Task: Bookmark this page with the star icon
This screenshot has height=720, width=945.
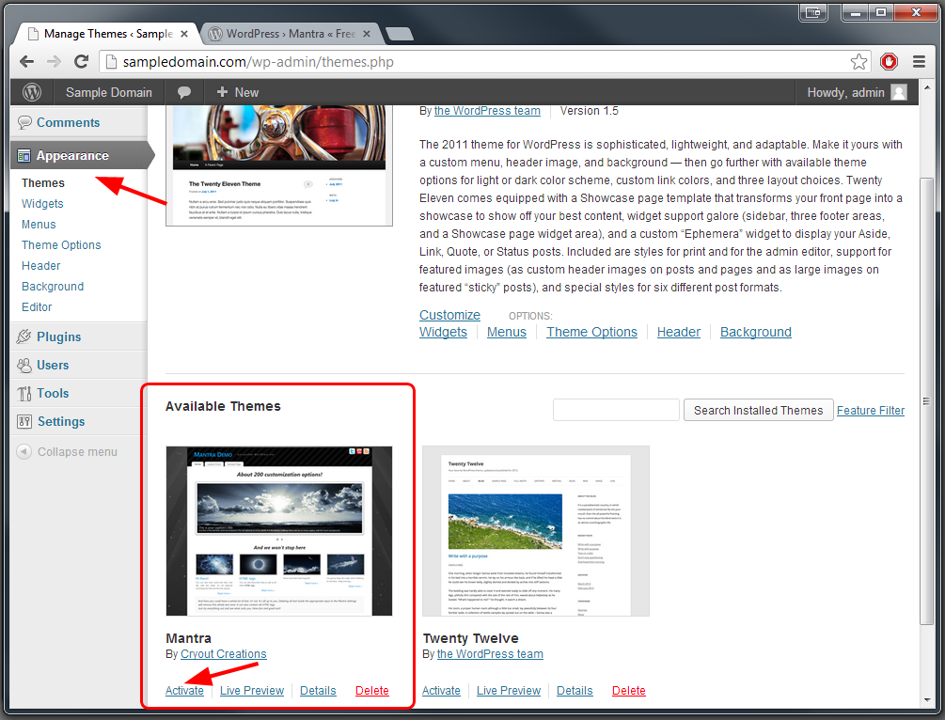Action: tap(858, 61)
